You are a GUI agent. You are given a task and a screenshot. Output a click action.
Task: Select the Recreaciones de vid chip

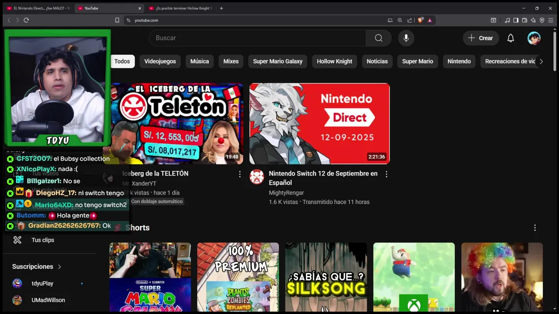509,61
